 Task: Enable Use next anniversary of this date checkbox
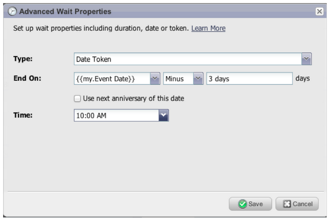(x=77, y=98)
